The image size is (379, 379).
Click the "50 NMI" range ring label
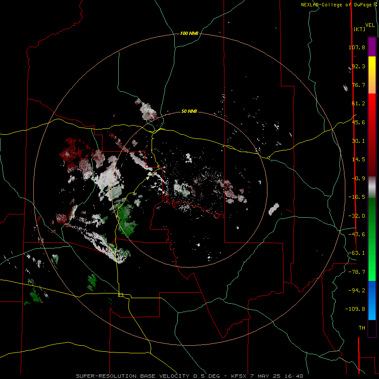point(189,111)
